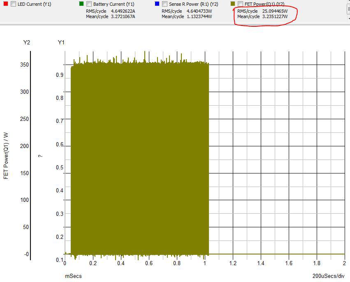Click the FET Power(Q1) / W axis title
This screenshot has width=350, height=282.
click(x=6, y=156)
